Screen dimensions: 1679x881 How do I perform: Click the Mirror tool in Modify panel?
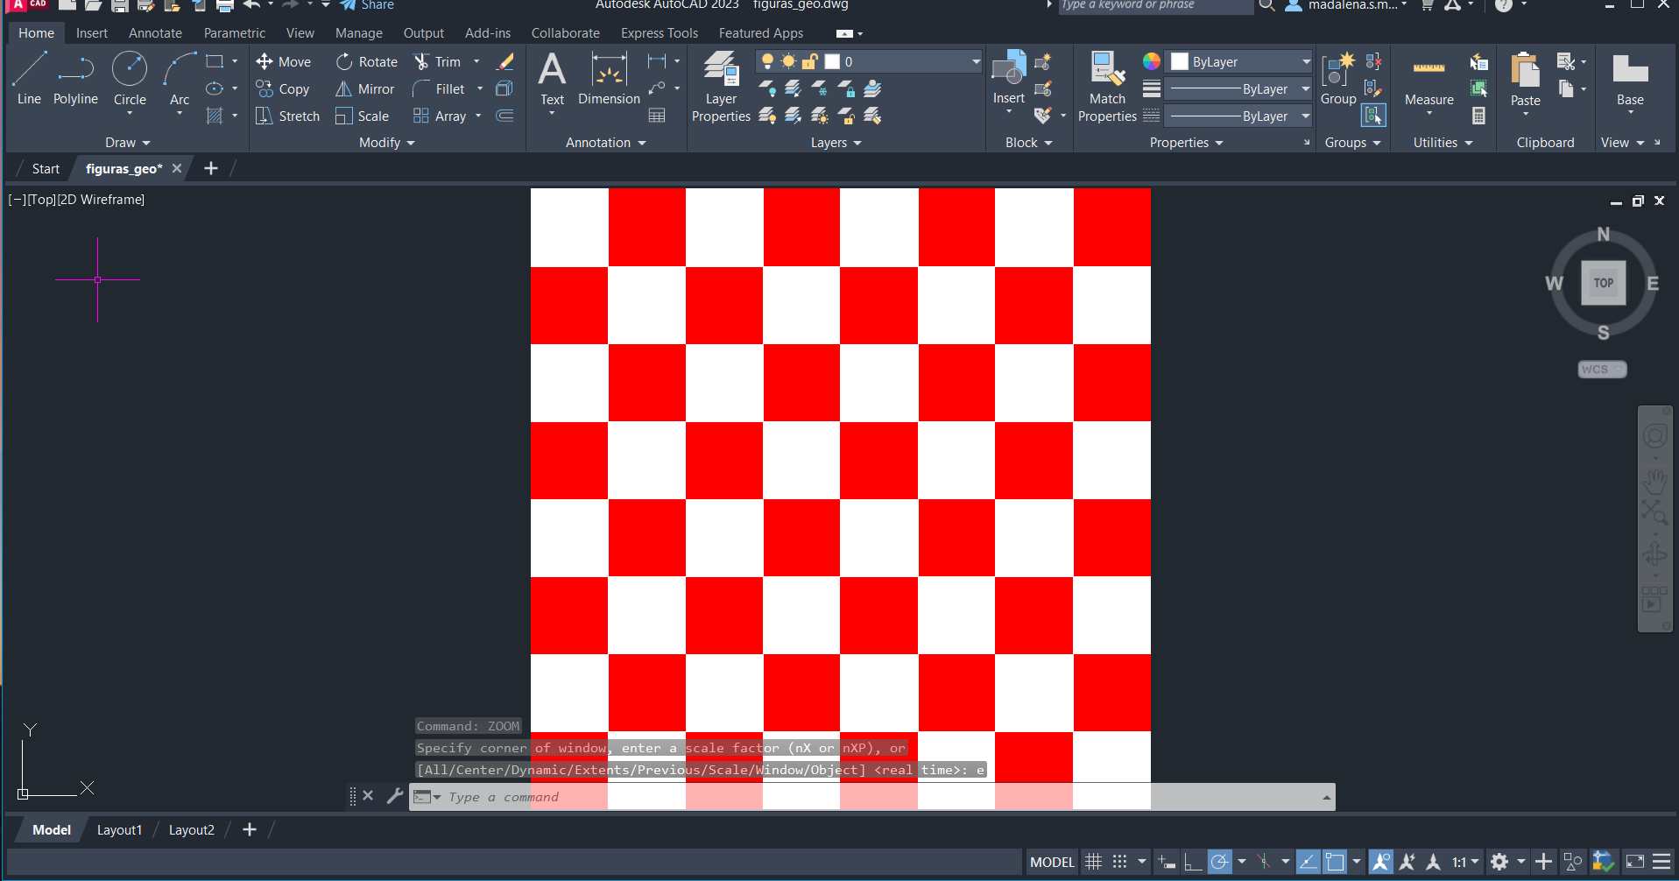[x=365, y=89]
